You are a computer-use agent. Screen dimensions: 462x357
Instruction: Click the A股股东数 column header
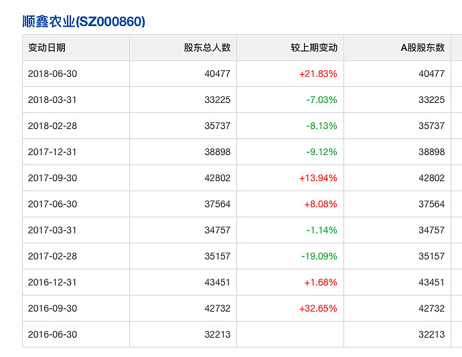click(422, 47)
